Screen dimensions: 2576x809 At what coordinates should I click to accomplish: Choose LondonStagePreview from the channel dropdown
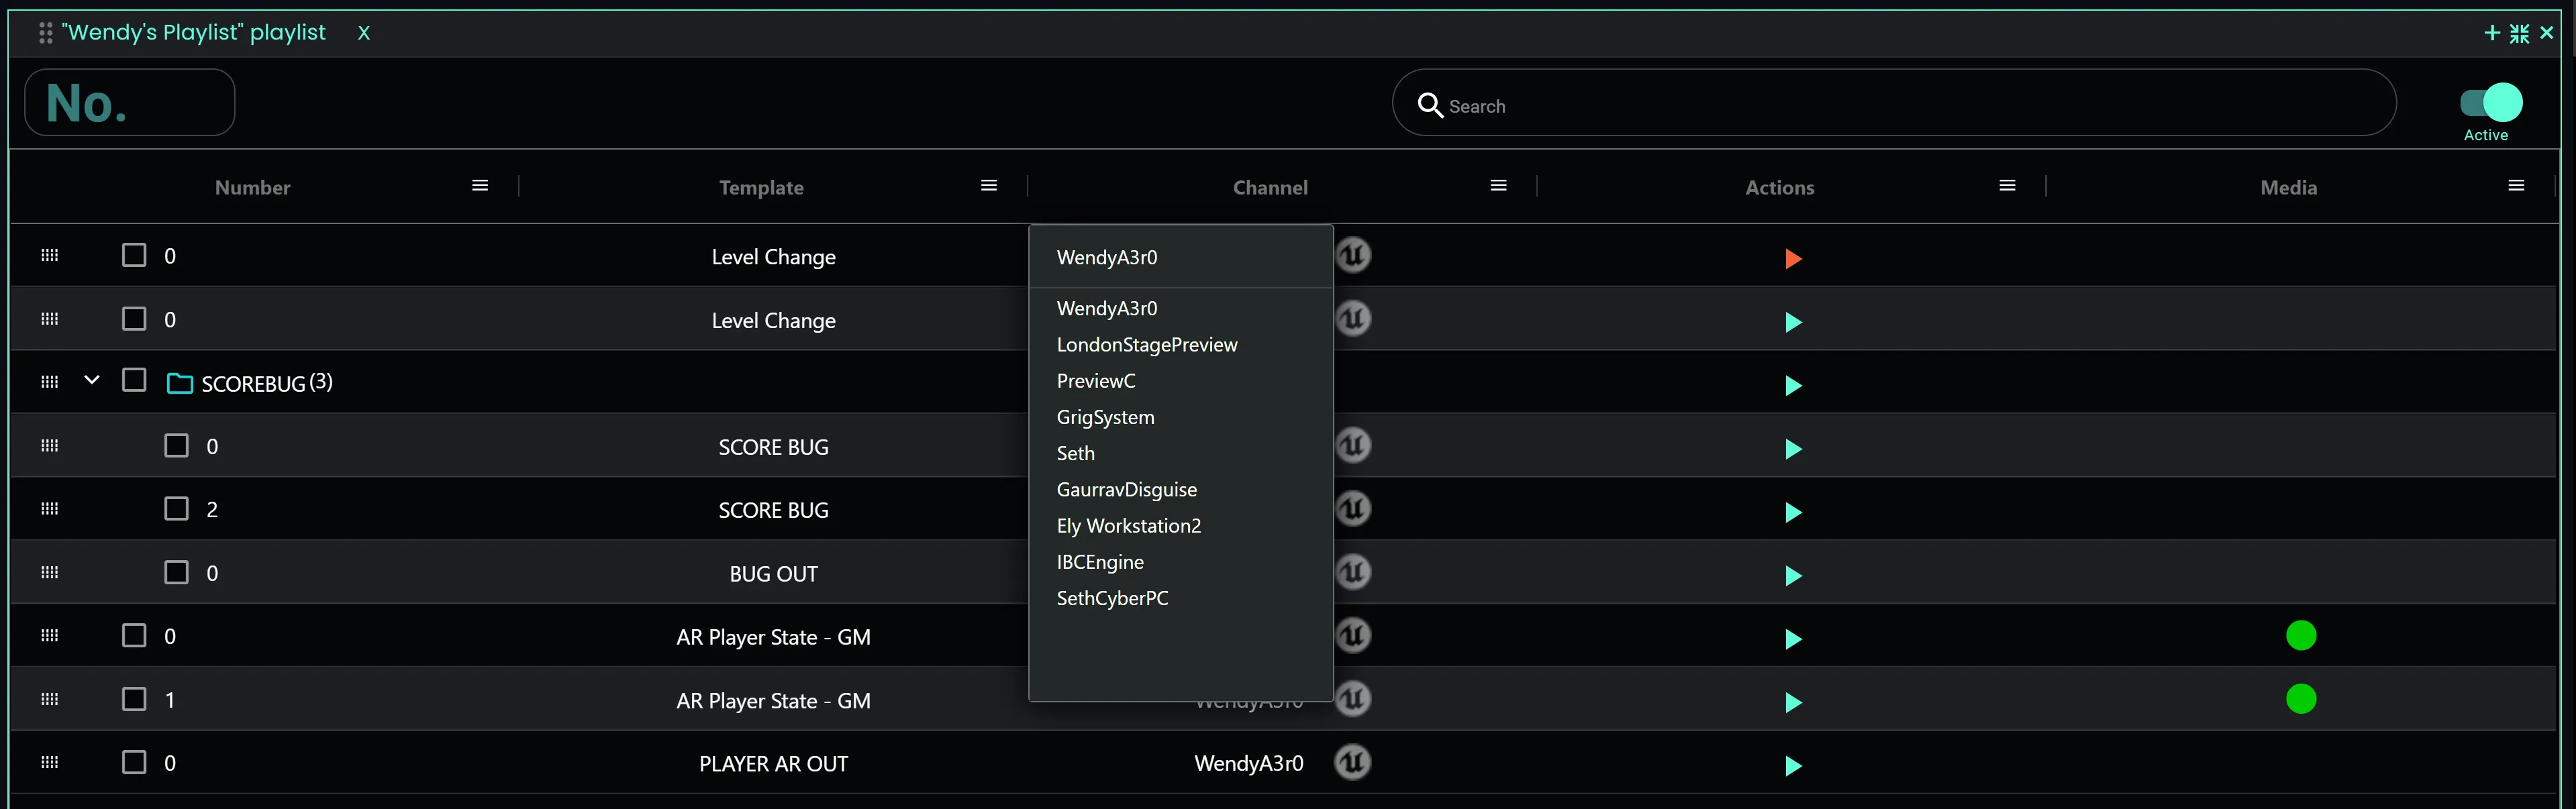point(1146,344)
